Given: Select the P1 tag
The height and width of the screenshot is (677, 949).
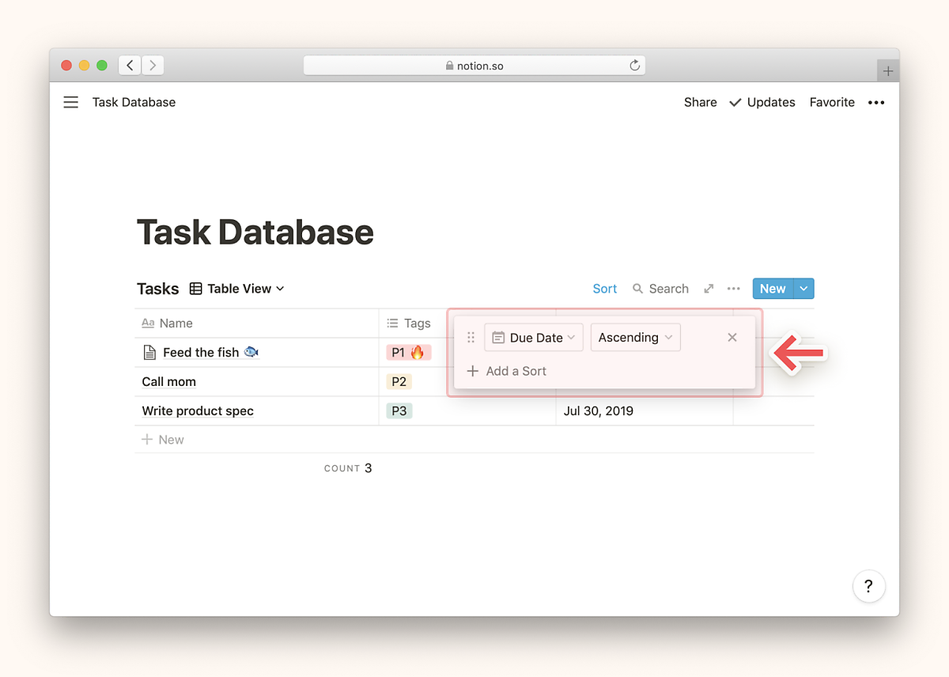Looking at the screenshot, I should (408, 353).
